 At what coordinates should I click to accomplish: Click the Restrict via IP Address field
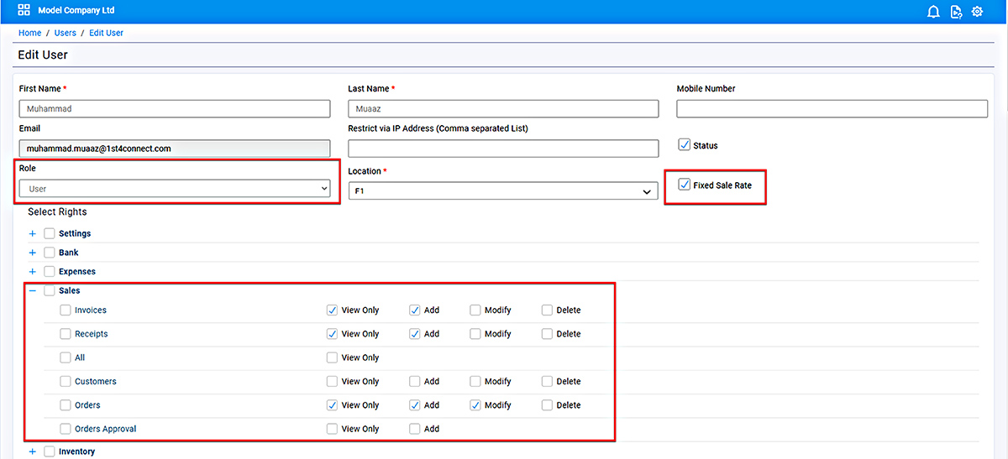click(x=503, y=149)
